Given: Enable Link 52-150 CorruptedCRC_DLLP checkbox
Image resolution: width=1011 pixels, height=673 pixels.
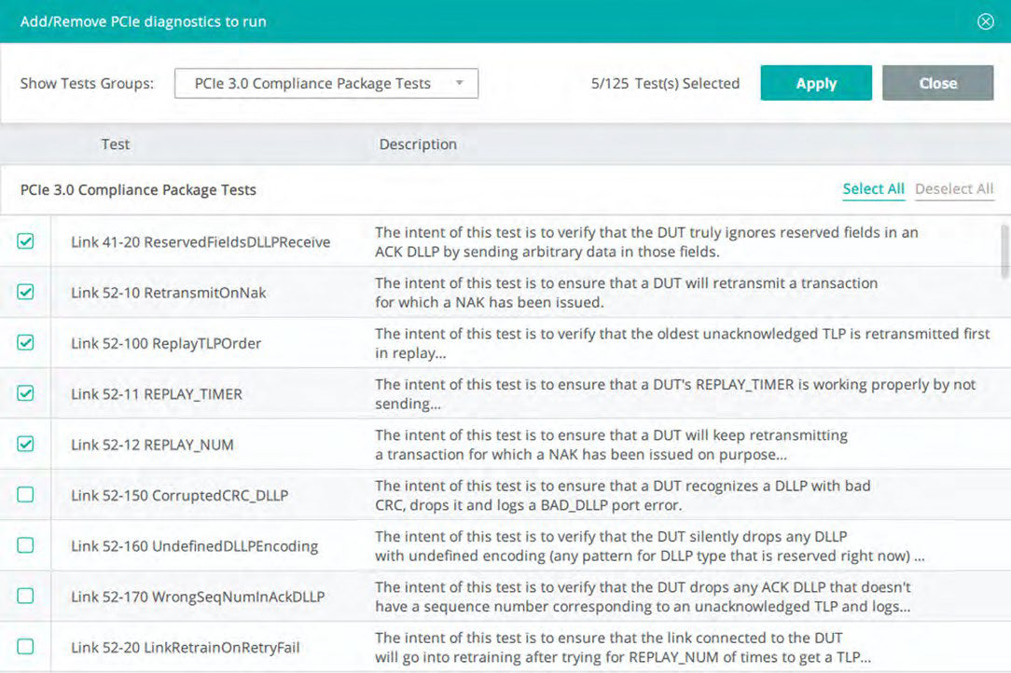Looking at the screenshot, I should coord(25,494).
